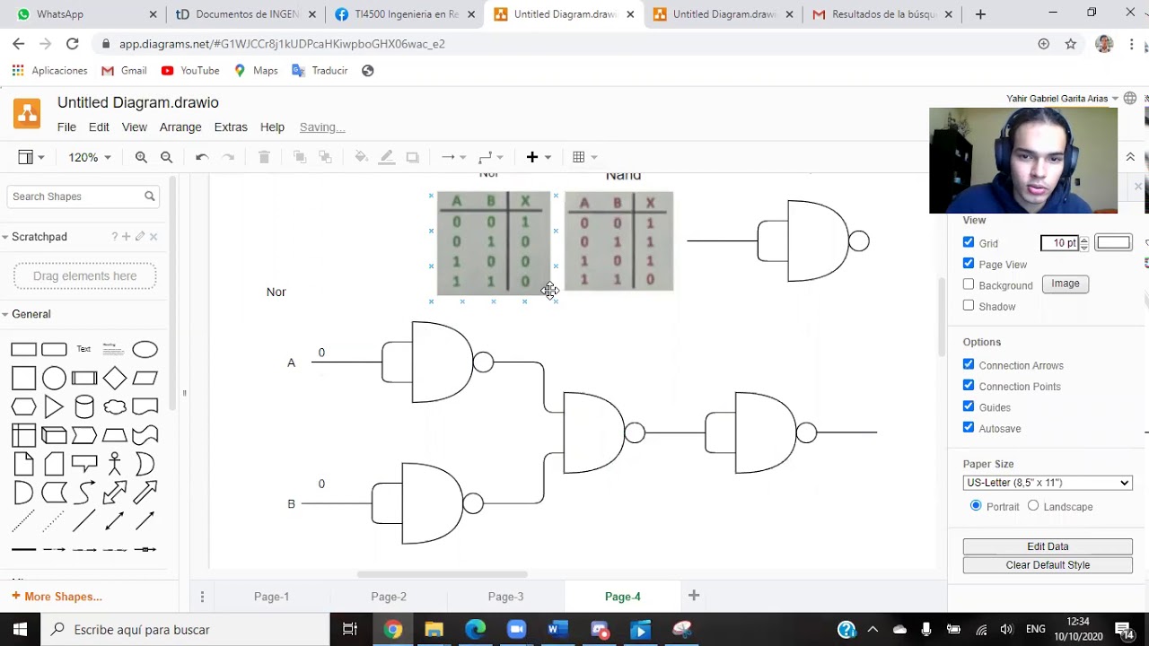Click the shadow toolbar icon

coord(412,157)
